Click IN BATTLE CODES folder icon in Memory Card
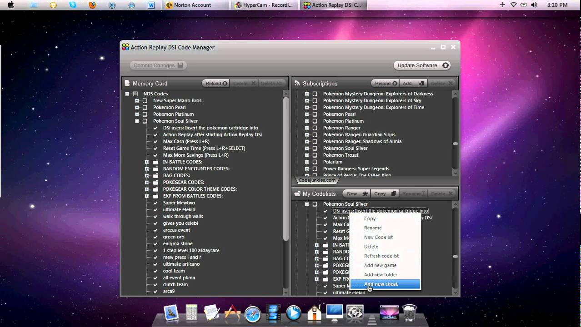The width and height of the screenshot is (581, 327). tap(155, 162)
